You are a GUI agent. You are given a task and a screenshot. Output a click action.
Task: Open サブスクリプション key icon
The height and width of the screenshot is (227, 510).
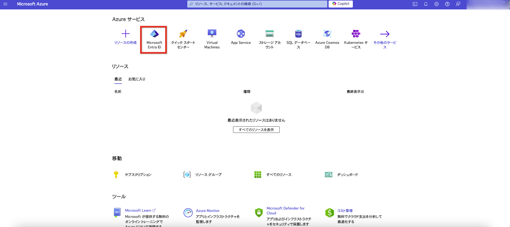[116, 175]
